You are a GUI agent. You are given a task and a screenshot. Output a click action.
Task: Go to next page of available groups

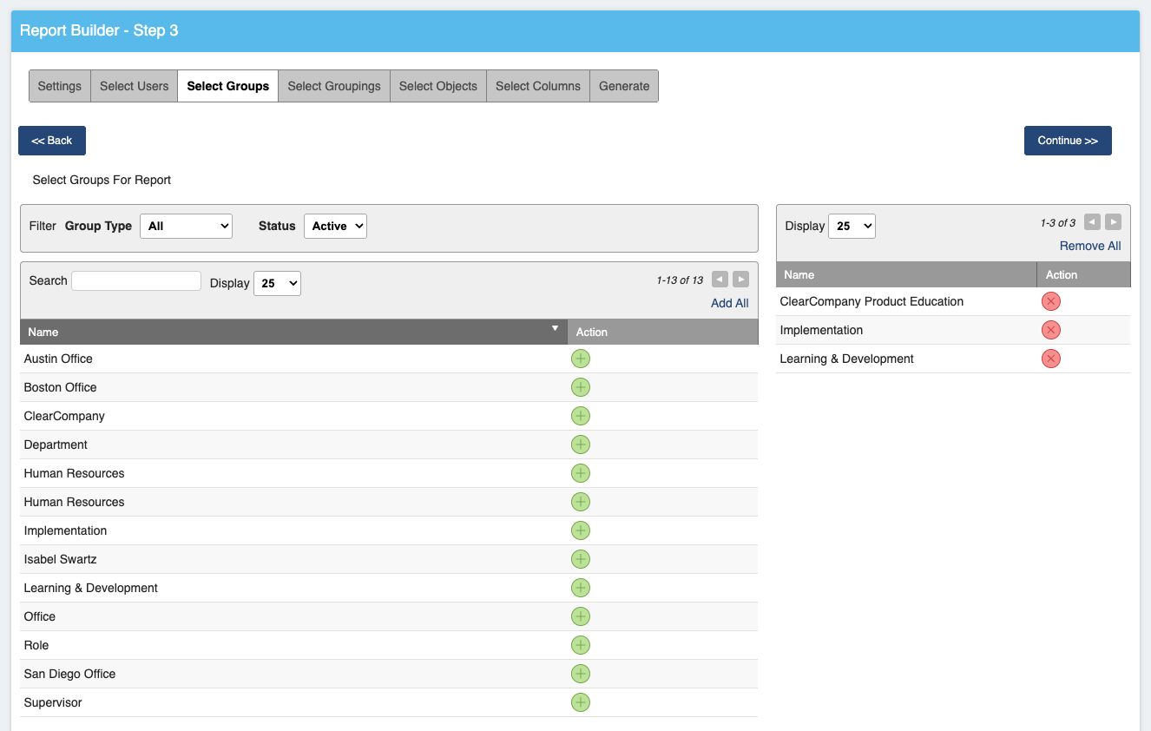(x=740, y=279)
